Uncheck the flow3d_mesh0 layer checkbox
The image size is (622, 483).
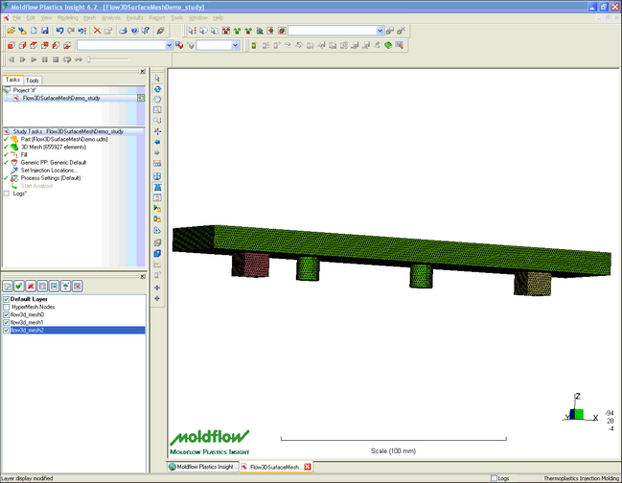click(x=8, y=314)
